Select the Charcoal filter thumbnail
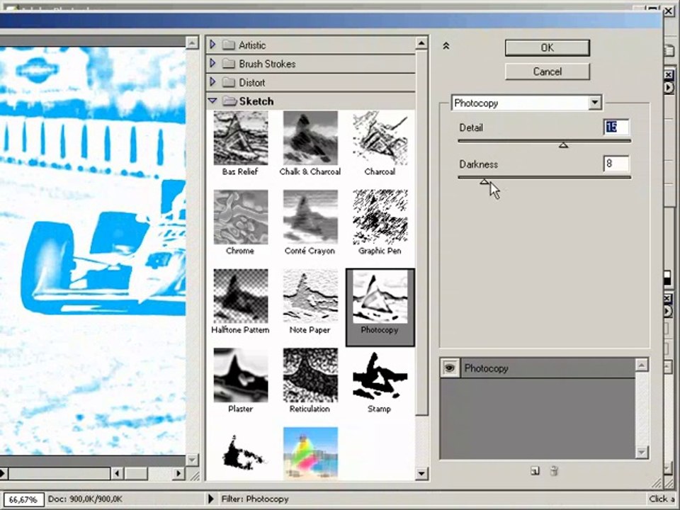 (x=380, y=138)
